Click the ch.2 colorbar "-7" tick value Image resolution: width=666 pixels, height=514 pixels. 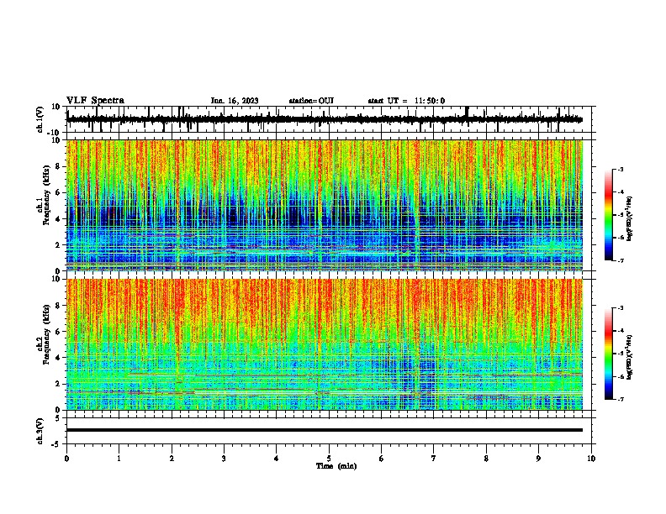click(621, 399)
